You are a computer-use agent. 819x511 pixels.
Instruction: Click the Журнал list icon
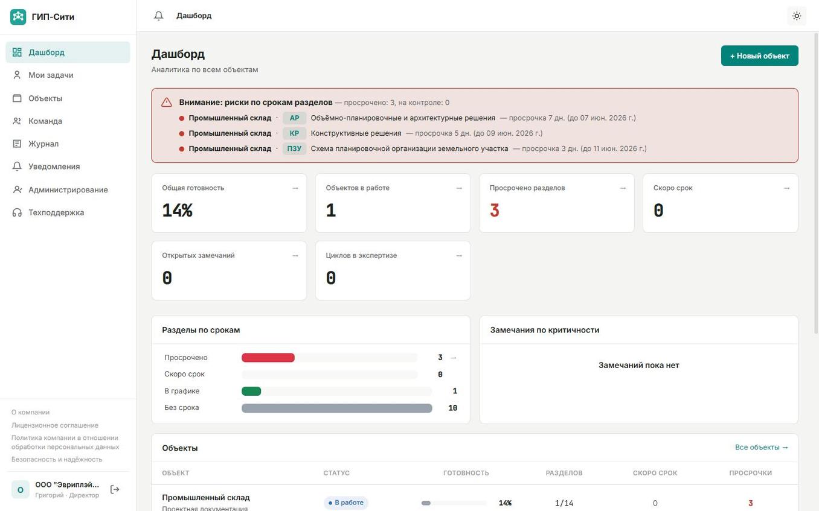tap(17, 144)
